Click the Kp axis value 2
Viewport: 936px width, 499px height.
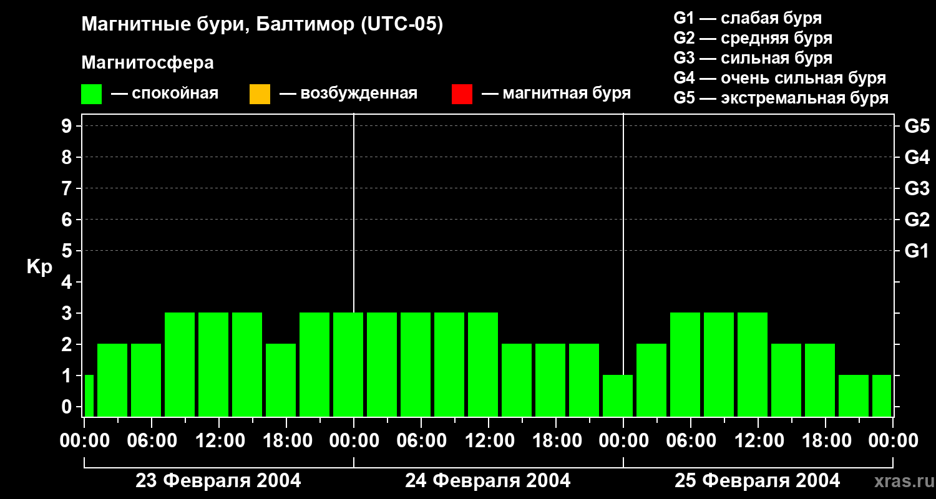click(x=68, y=344)
